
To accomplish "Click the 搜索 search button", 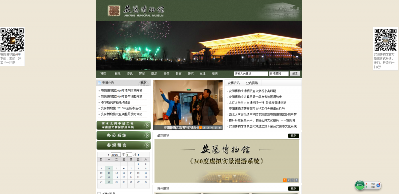I will [x=295, y=74].
